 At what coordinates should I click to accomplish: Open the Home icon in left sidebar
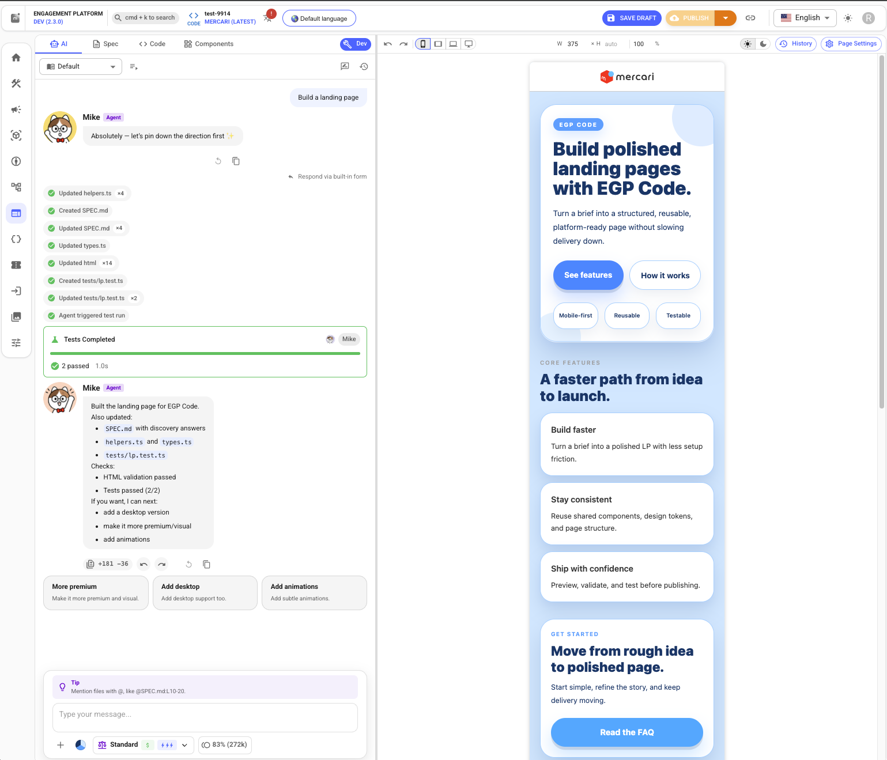pos(16,58)
